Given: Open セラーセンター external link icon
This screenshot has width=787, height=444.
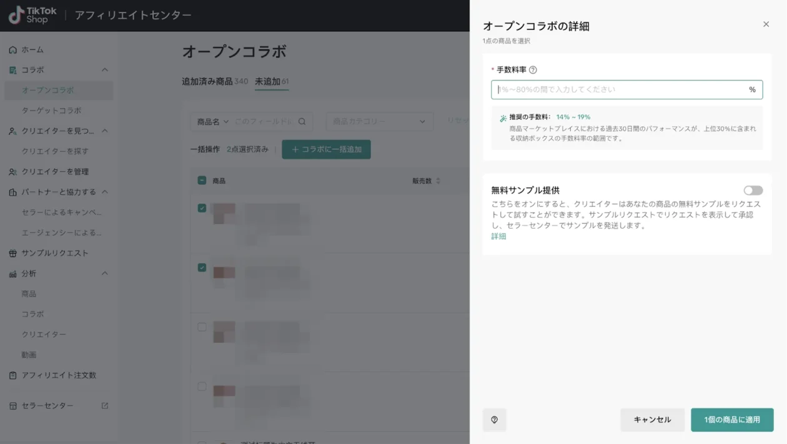Looking at the screenshot, I should pyautogui.click(x=105, y=406).
